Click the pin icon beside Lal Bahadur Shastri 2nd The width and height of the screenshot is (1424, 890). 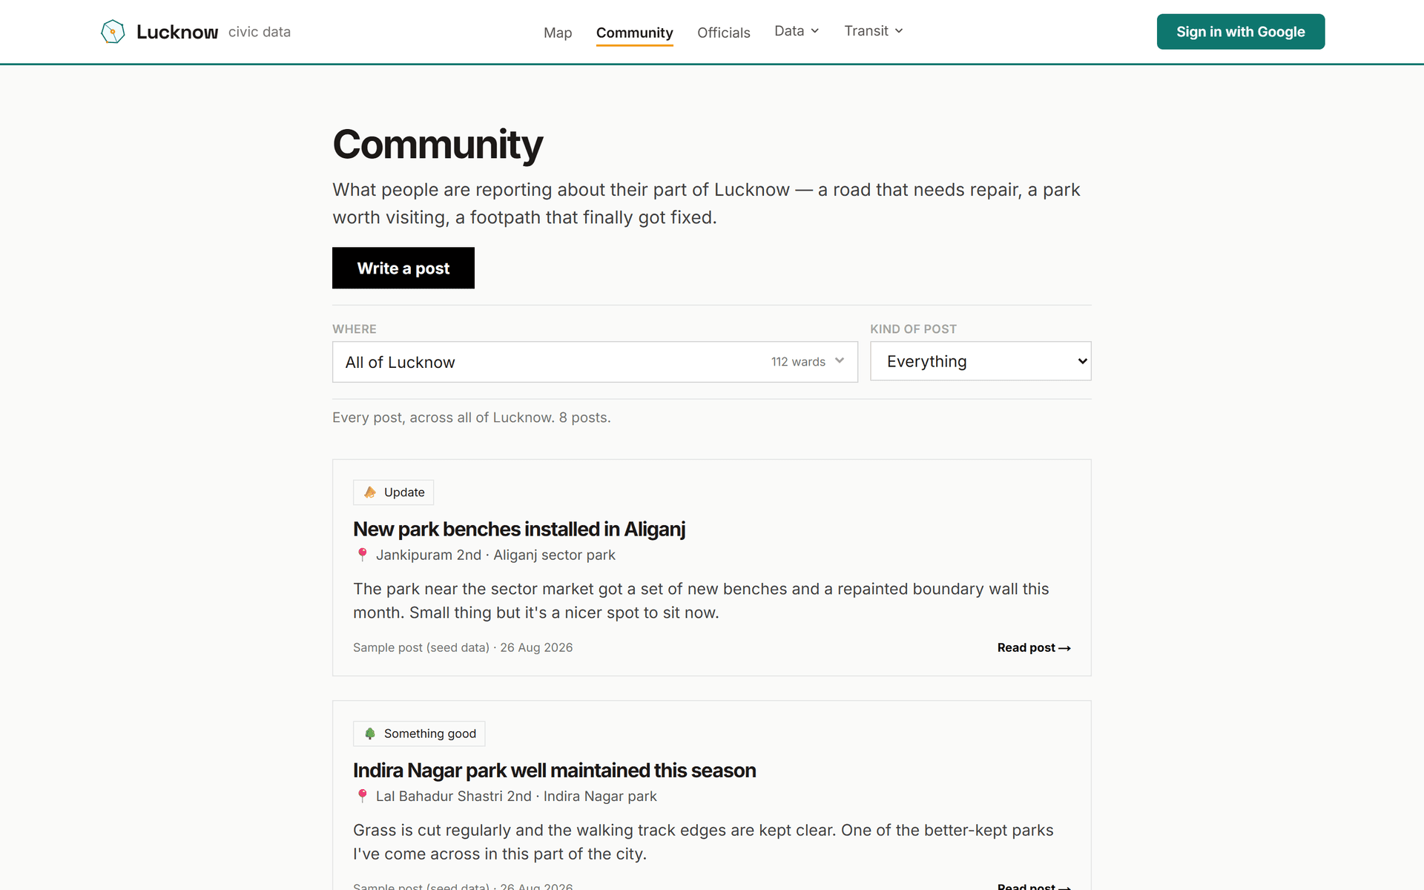click(362, 796)
